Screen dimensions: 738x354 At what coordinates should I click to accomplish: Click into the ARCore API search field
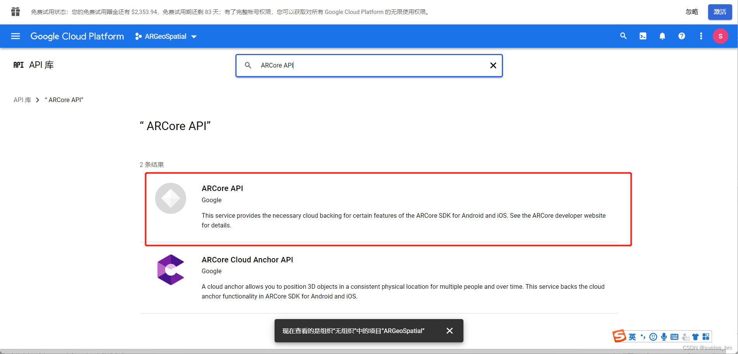pyautogui.click(x=368, y=65)
